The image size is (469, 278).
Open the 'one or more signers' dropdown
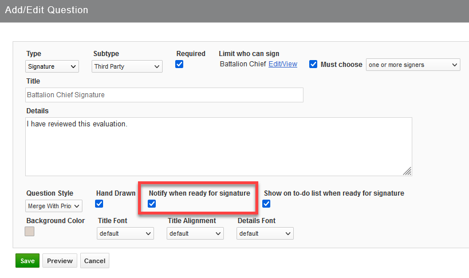(413, 65)
